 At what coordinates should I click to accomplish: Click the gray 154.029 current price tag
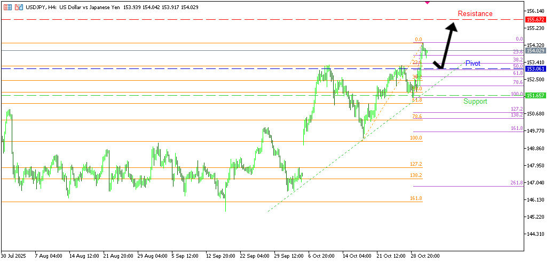point(535,51)
